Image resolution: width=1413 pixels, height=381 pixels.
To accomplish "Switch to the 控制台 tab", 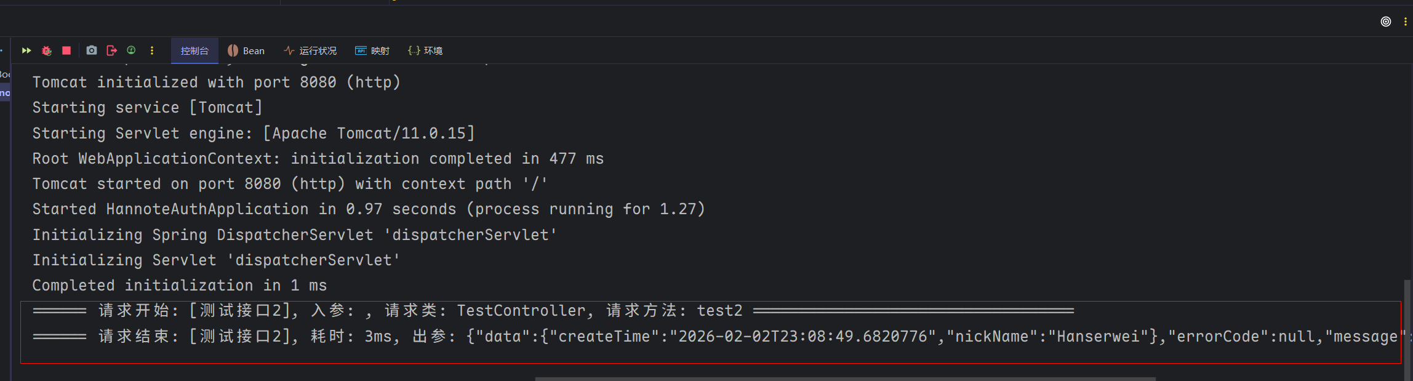I will (194, 50).
